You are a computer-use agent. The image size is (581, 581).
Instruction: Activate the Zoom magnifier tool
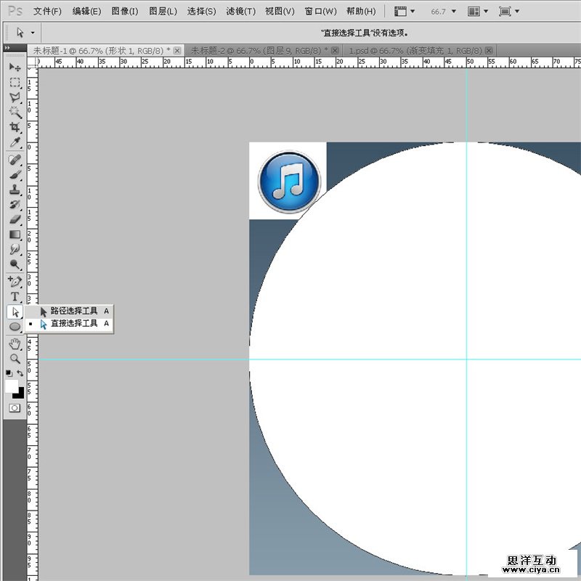click(x=15, y=358)
